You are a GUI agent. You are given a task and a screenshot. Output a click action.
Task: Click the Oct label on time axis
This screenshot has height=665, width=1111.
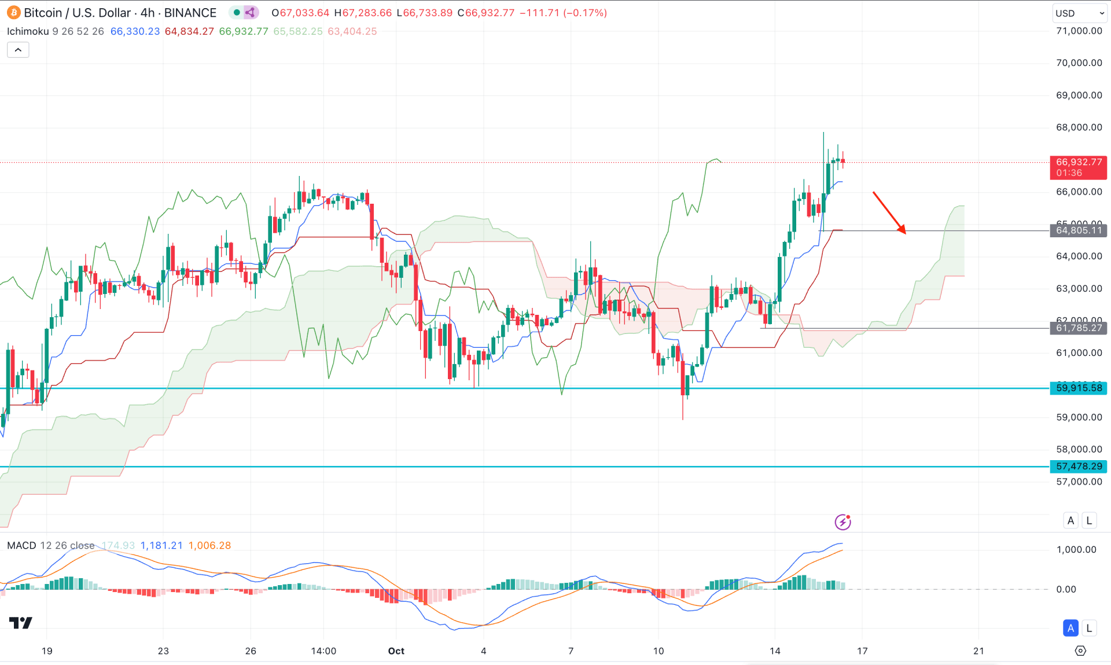(x=396, y=651)
